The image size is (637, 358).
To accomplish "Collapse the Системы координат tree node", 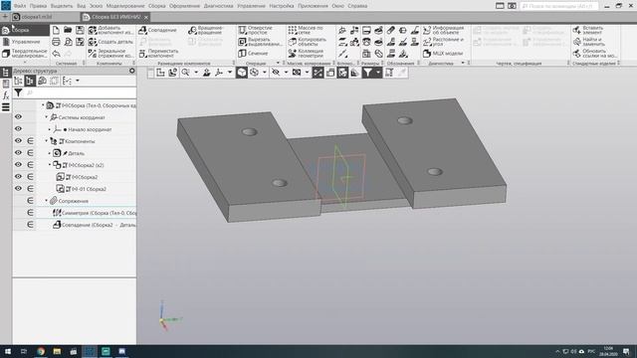I will point(47,117).
